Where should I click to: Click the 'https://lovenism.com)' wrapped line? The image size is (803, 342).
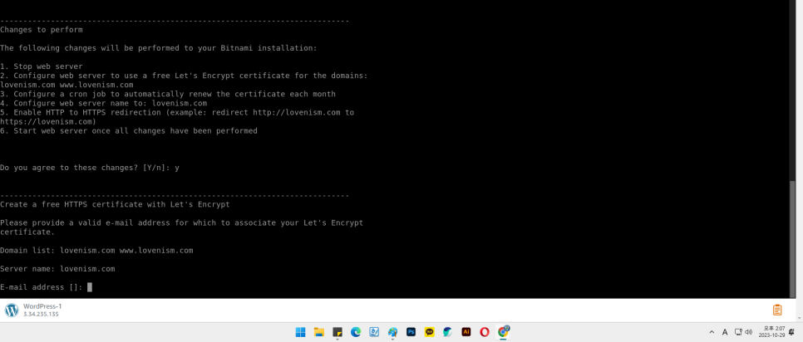tap(48, 122)
